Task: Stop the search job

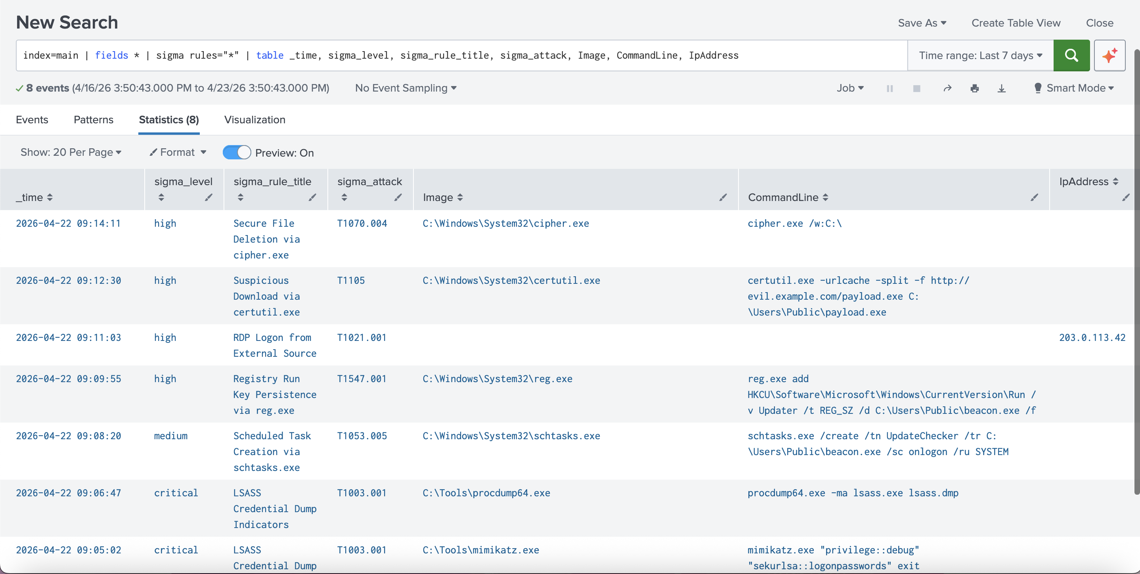Action: click(916, 88)
